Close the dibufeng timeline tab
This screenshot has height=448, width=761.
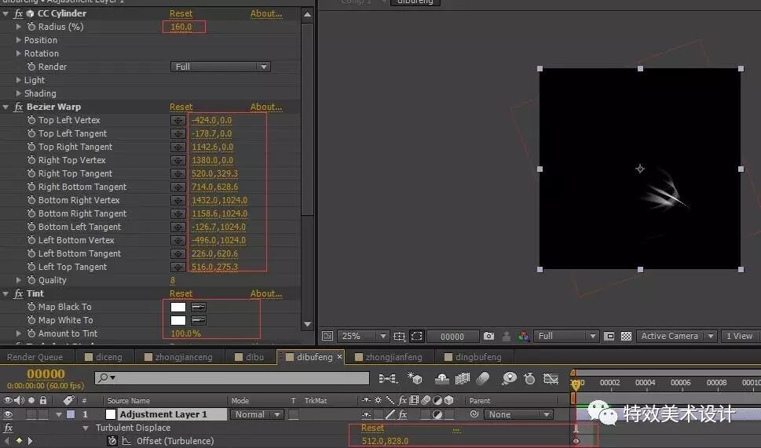pyautogui.click(x=340, y=357)
